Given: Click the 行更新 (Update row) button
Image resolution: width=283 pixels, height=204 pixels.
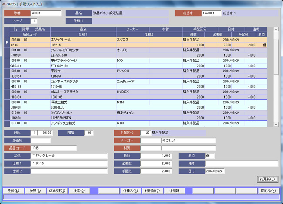Looking at the screenshot, I should click(267, 179).
